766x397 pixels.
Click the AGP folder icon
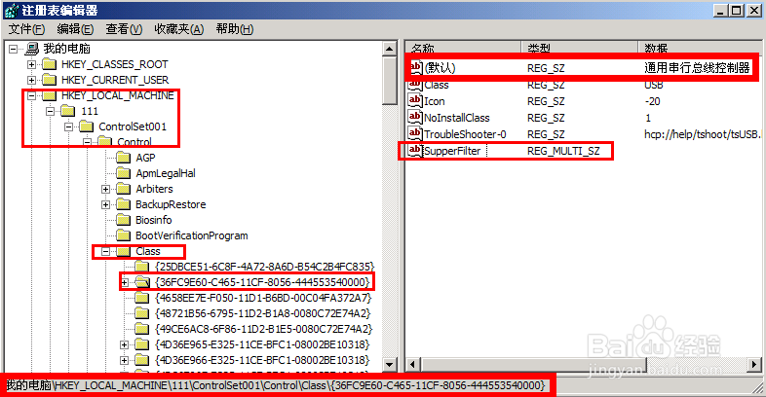click(123, 158)
